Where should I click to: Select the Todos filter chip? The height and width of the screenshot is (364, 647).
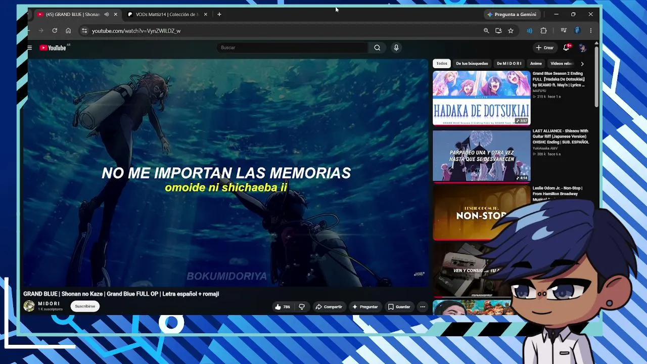coord(442,64)
